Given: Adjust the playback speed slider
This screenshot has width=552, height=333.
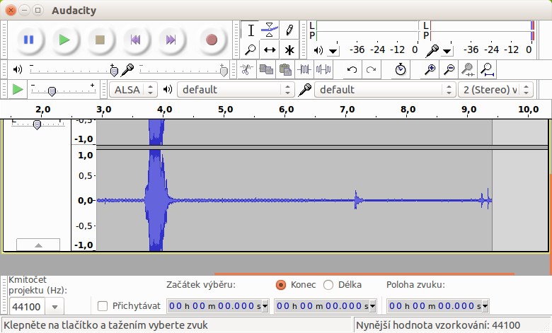Looking at the screenshot, I should tap(64, 90).
